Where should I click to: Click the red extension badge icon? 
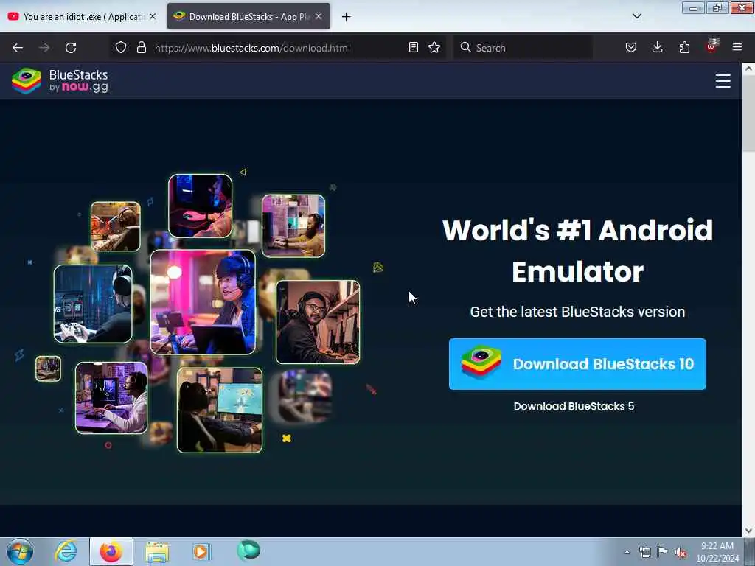coord(711,46)
